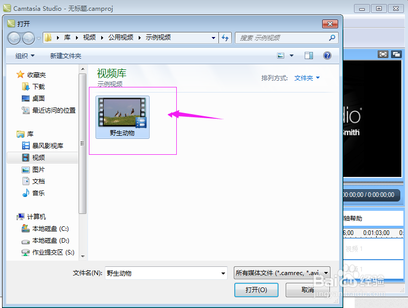Screen dimensions: 408x308
Task: Click the 取消 button
Action: (308, 290)
